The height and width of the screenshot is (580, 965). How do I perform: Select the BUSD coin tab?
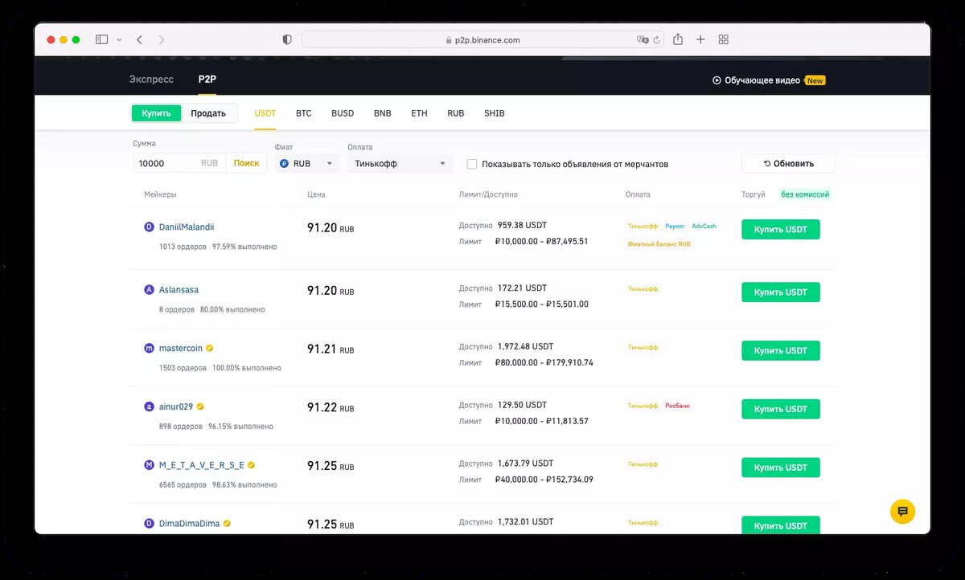pos(343,113)
